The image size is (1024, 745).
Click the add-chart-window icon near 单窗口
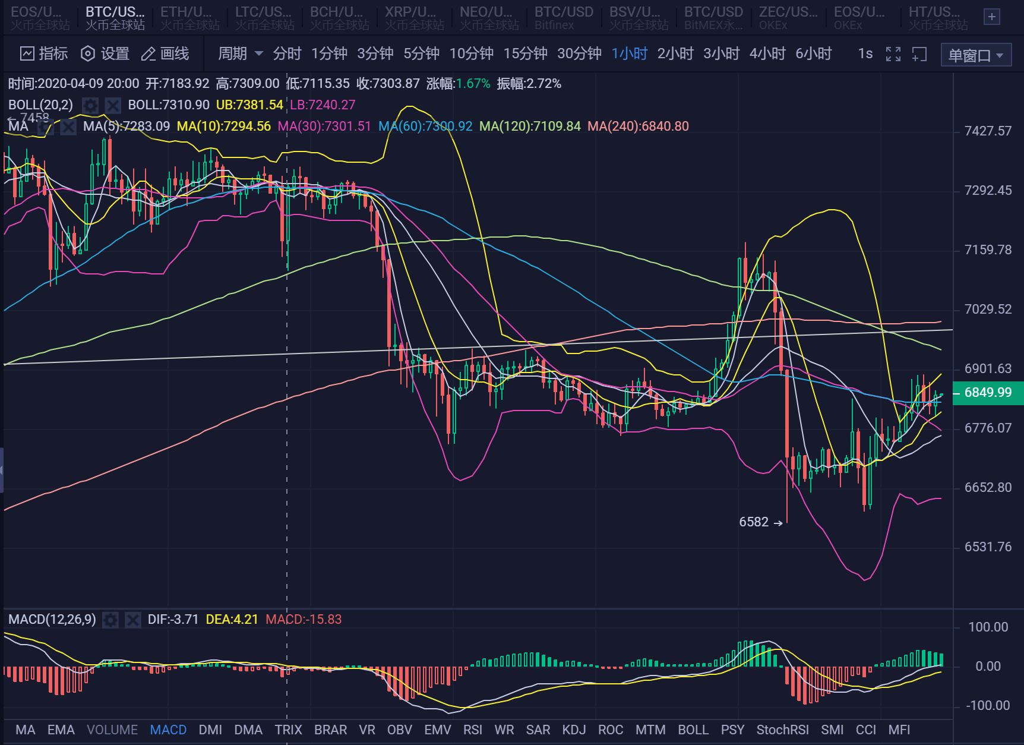pyautogui.click(x=919, y=54)
